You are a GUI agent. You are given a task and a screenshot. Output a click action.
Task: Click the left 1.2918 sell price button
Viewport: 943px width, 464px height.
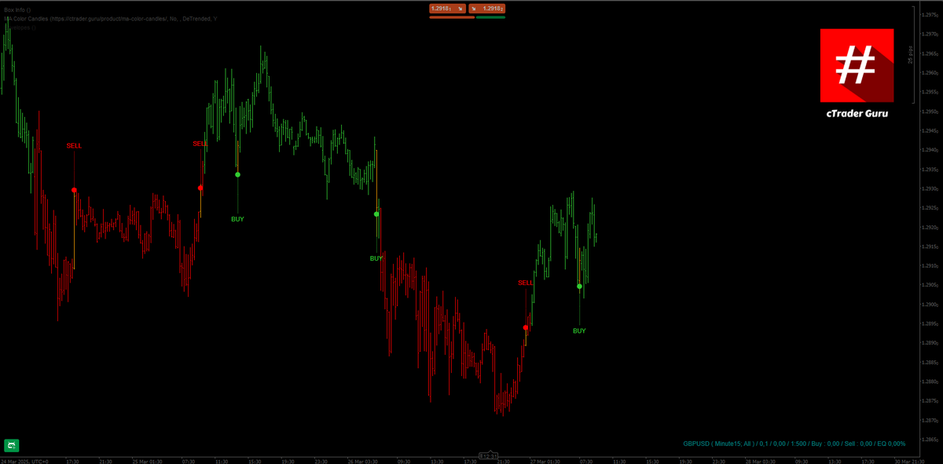click(x=447, y=9)
